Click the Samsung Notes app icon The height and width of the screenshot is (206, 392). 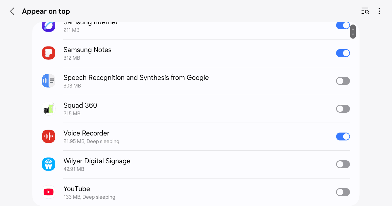click(49, 53)
